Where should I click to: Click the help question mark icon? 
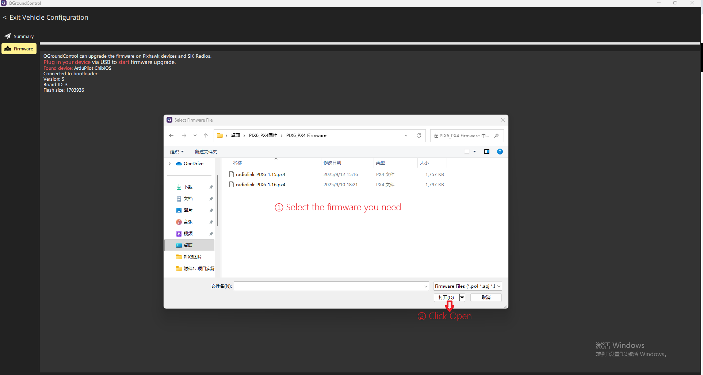pyautogui.click(x=500, y=152)
